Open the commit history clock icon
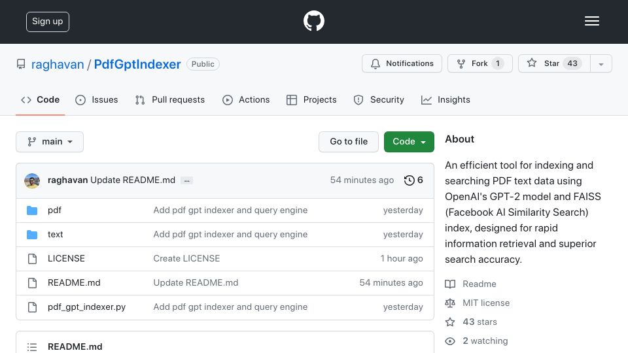This screenshot has height=353, width=628. [409, 180]
